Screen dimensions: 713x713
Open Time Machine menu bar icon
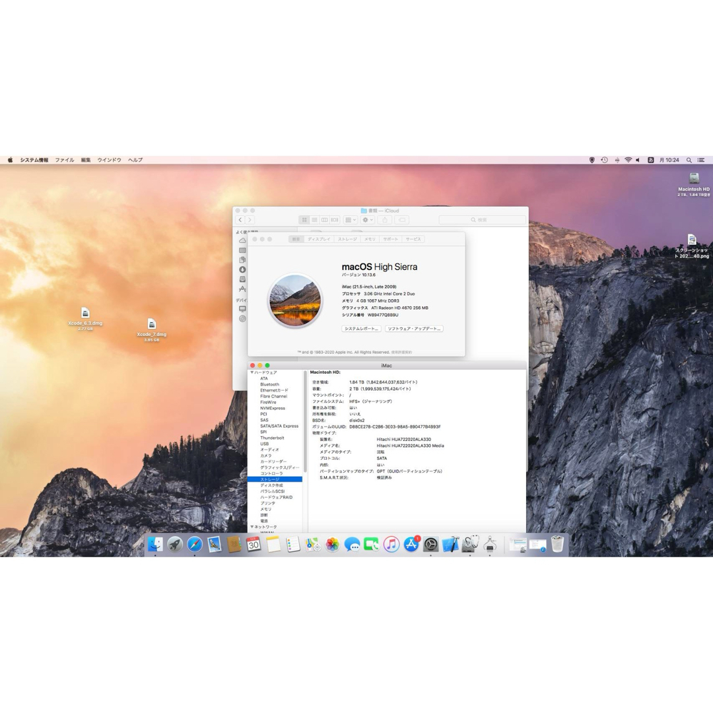604,160
